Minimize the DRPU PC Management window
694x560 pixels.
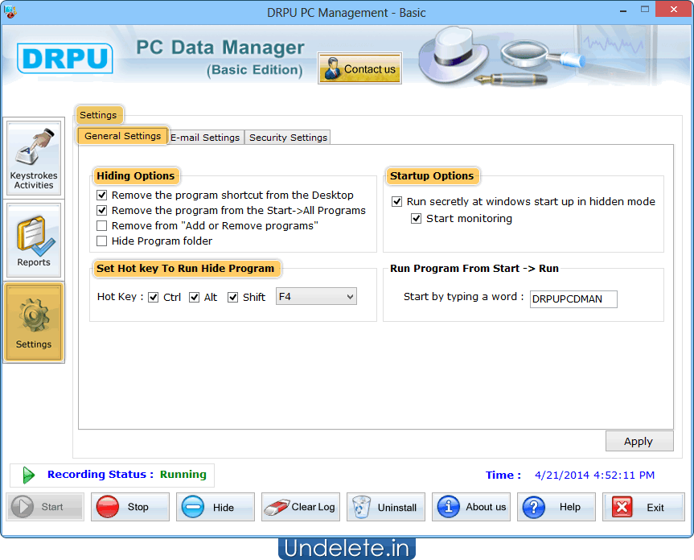click(x=623, y=10)
